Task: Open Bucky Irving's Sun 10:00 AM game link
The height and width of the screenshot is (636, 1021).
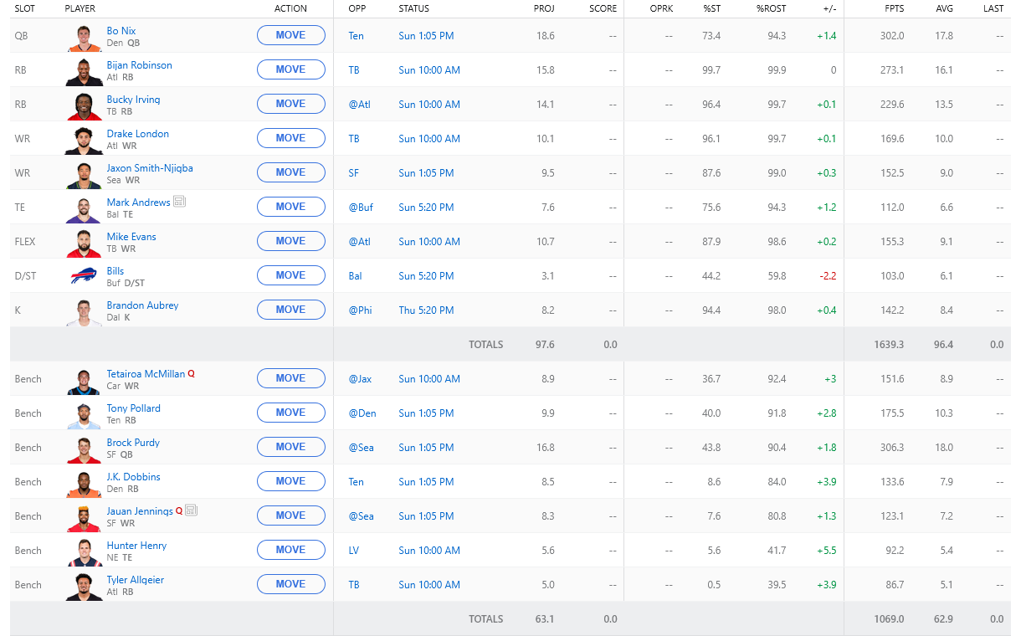Action: tap(429, 105)
